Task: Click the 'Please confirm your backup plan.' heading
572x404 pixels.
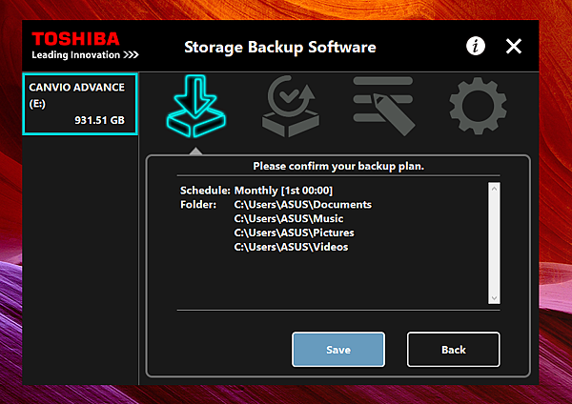Action: [x=338, y=166]
